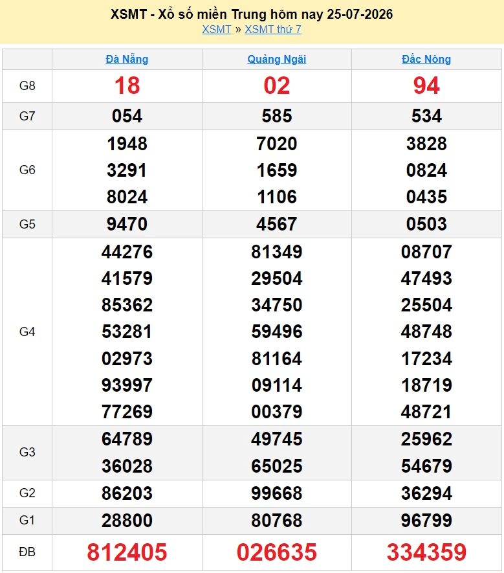Click G4 number 81349

(277, 252)
